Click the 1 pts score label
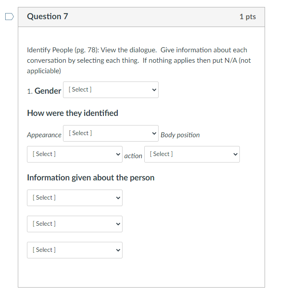This screenshot has height=295, width=282. (247, 17)
